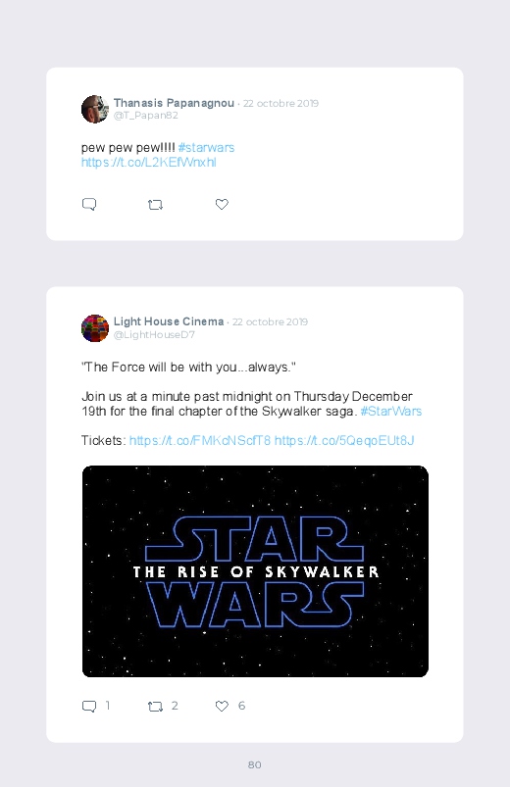Open the #StarWars hashtag in cinema tweet
Image resolution: width=510 pixels, height=787 pixels.
click(391, 411)
